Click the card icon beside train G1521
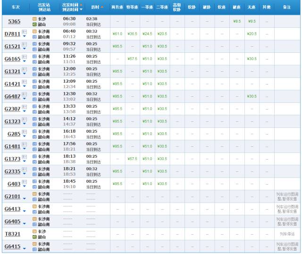This screenshot has height=254, width=302. point(24,44)
